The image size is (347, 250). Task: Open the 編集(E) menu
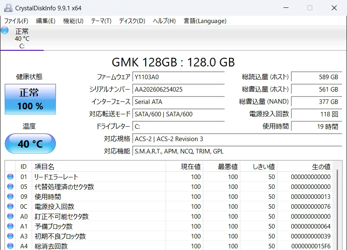click(46, 21)
